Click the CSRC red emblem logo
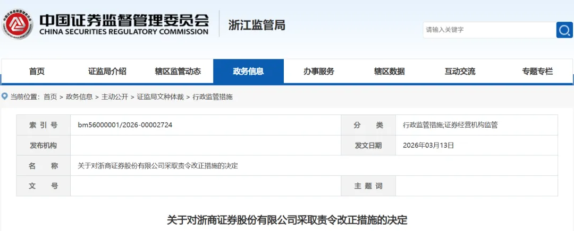The width and height of the screenshot is (574, 231). point(17,24)
